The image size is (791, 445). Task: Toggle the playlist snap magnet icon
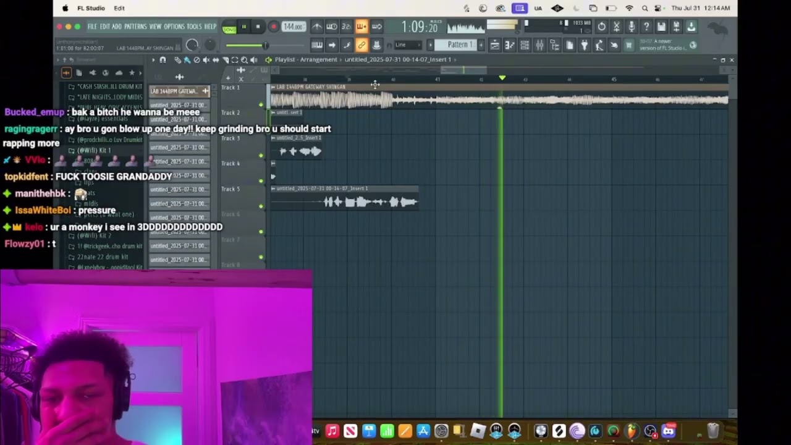(163, 60)
